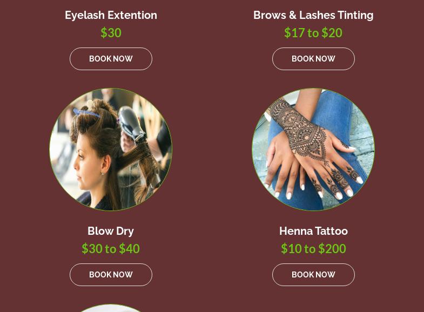The image size is (424, 312).
Task: Click the $10 to $200 price text
Action: pyautogui.click(x=313, y=248)
